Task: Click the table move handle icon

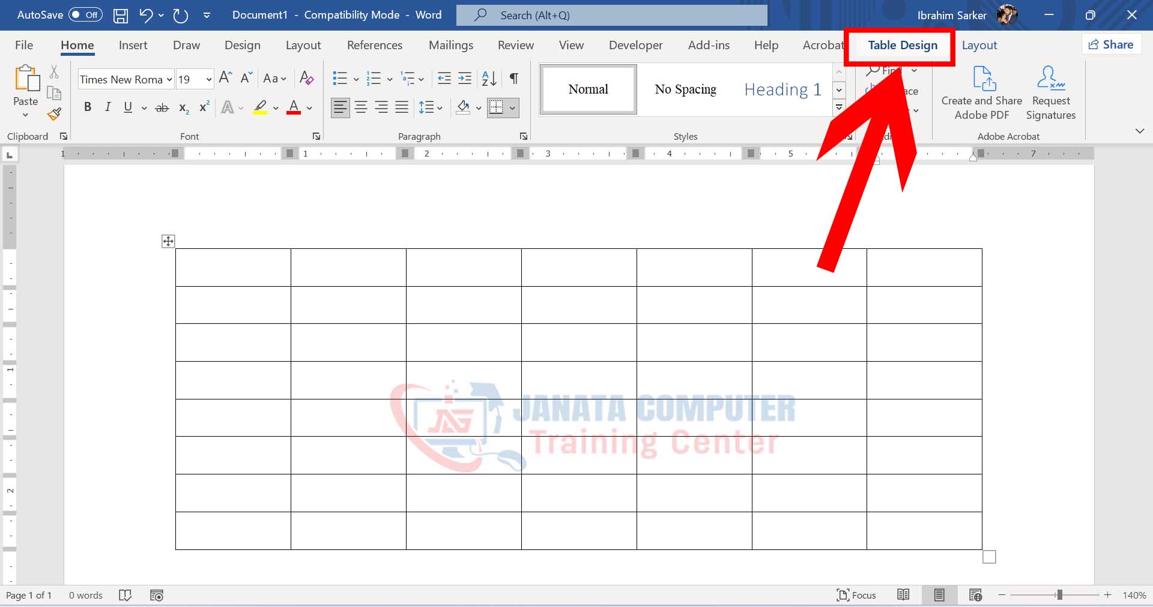Action: [168, 241]
